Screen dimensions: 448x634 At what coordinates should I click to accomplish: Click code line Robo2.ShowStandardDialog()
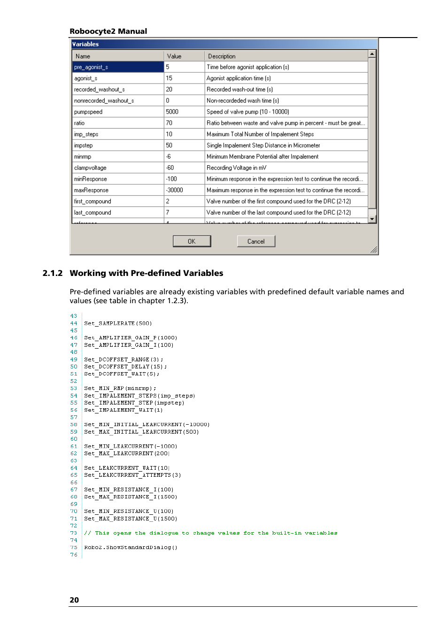pos(131,548)
